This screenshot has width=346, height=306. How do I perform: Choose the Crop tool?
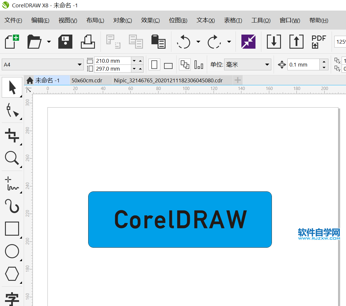[12, 135]
